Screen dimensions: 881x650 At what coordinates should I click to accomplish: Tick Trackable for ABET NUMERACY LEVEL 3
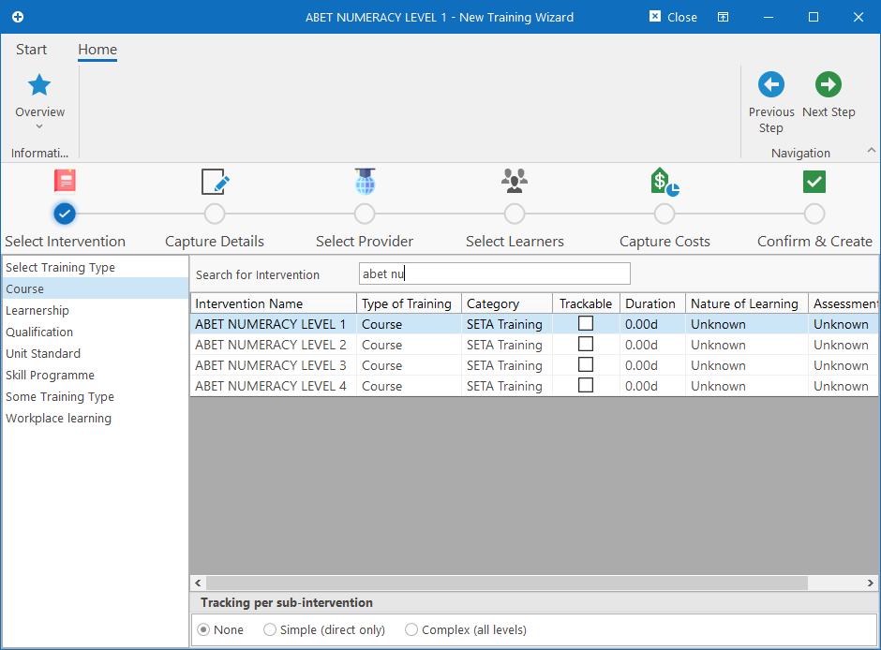pyautogui.click(x=586, y=365)
